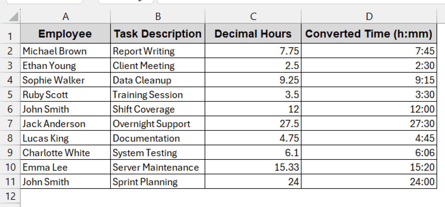This screenshot has width=445, height=207.
Task: Select the Sprint Planning cell
Action: click(x=158, y=182)
